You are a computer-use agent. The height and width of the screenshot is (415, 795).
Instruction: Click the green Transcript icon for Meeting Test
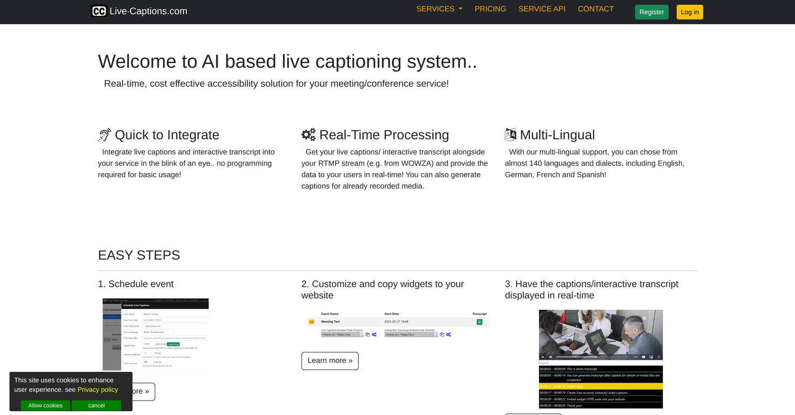pos(480,322)
